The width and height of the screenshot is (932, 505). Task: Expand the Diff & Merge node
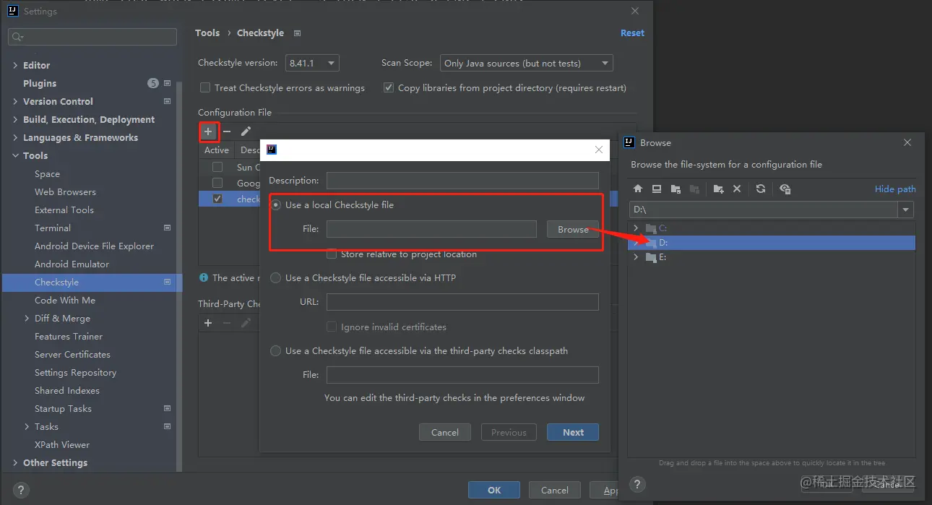pyautogui.click(x=27, y=319)
